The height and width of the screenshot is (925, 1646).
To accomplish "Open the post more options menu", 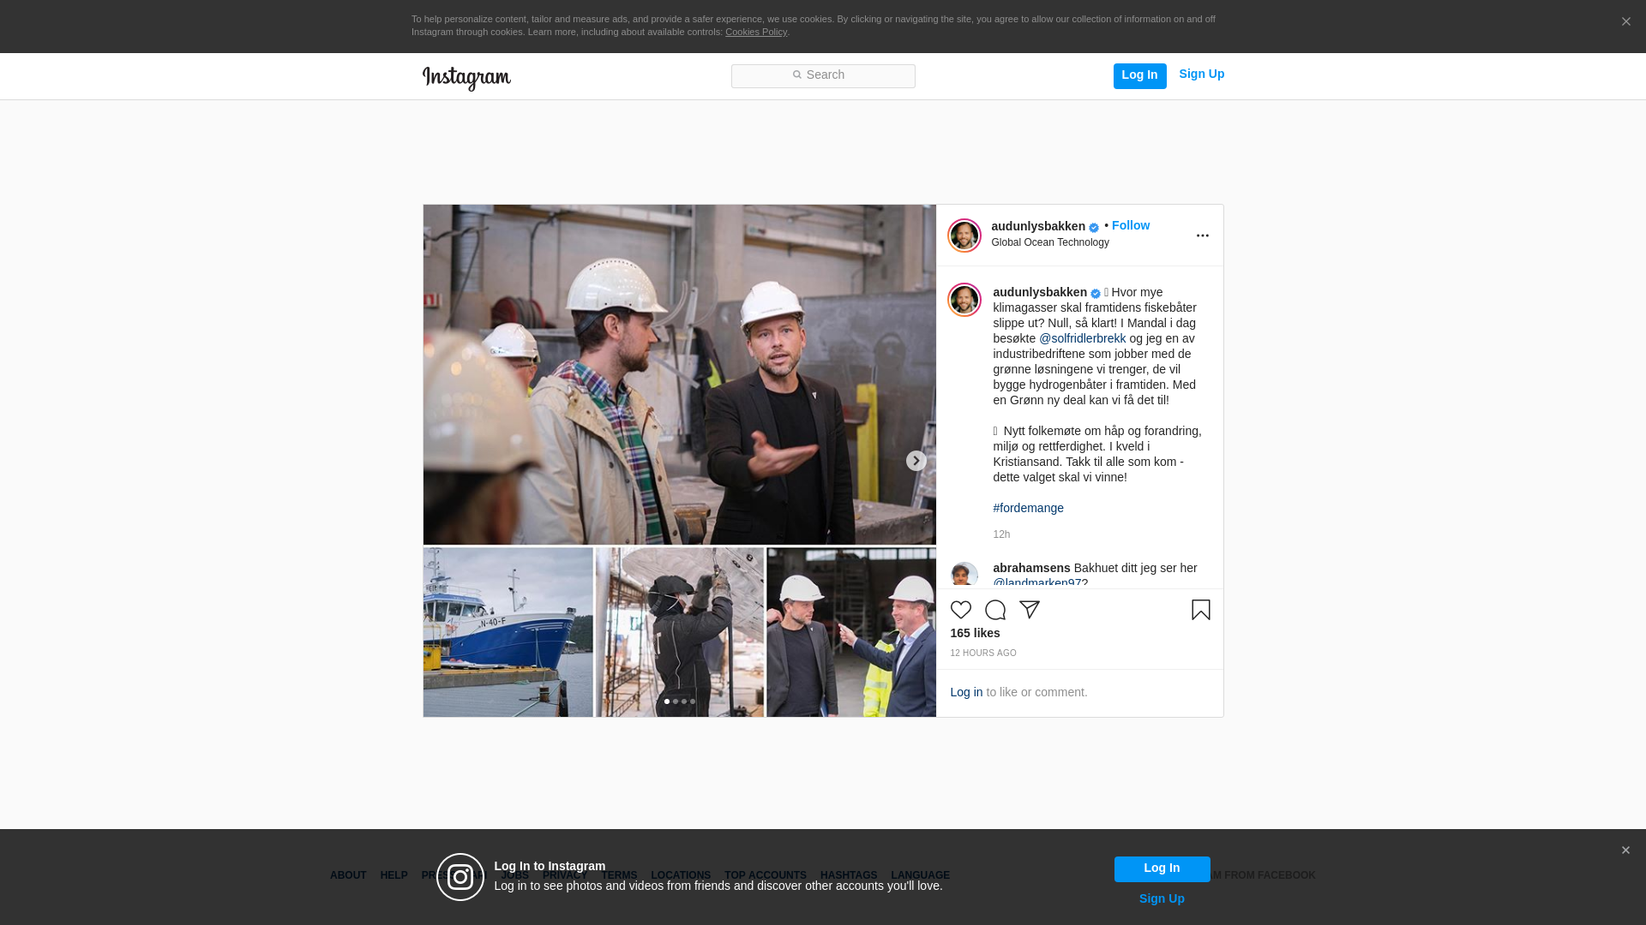I will tap(1202, 236).
